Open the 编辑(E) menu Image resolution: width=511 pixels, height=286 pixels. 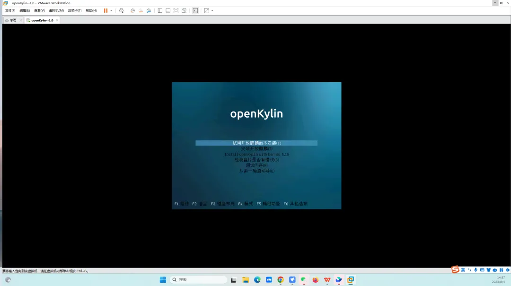25,11
